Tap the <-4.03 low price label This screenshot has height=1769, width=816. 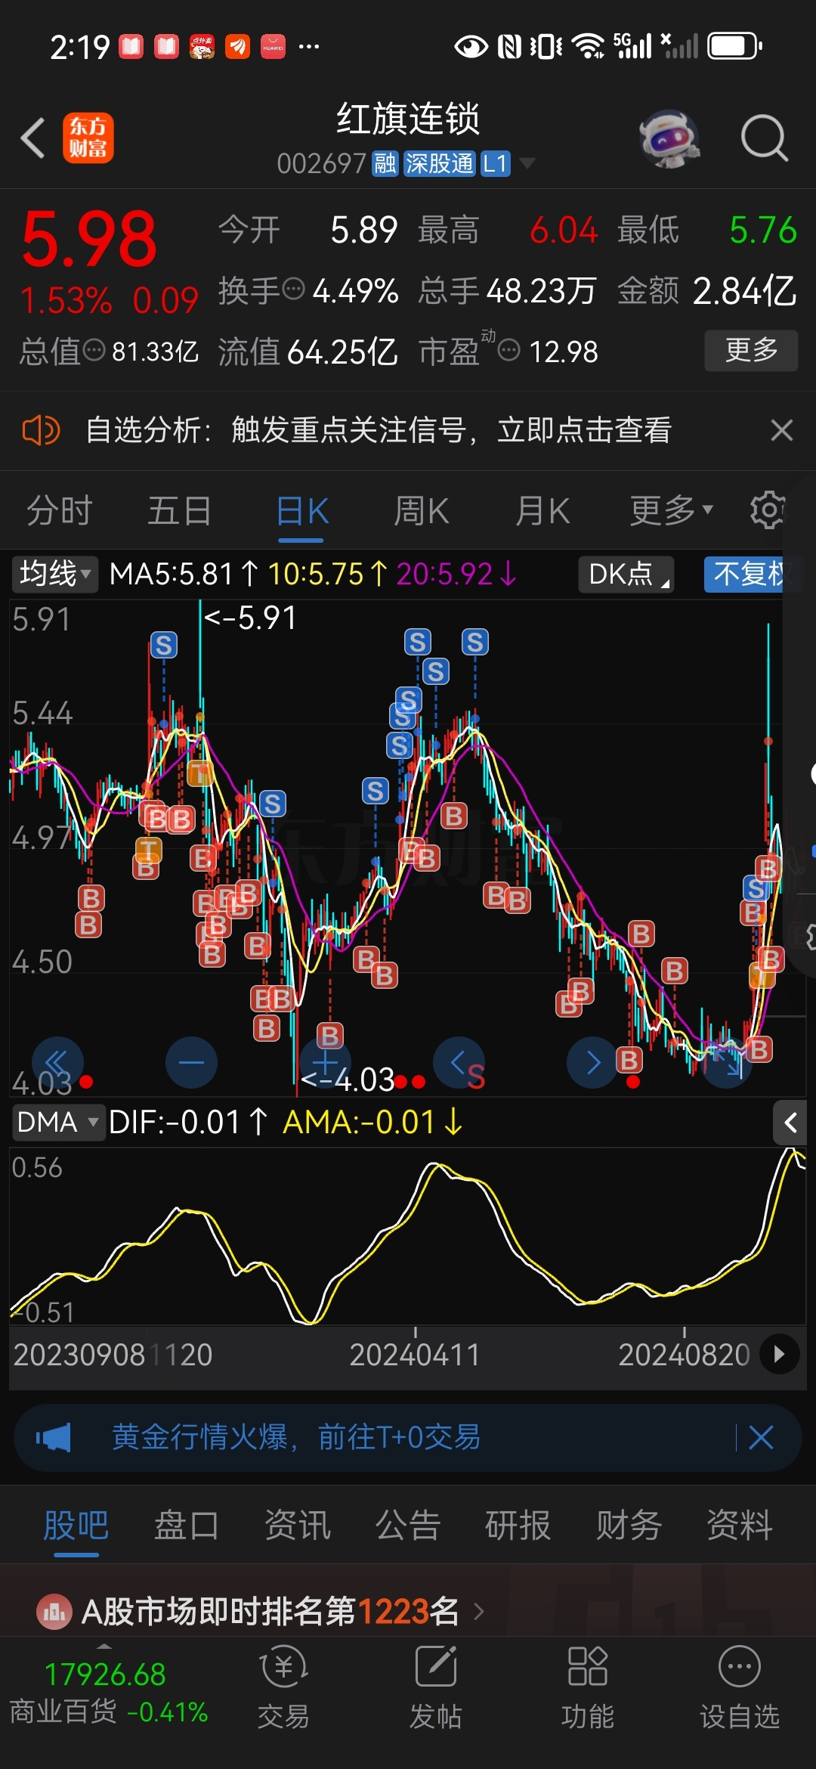click(347, 1080)
